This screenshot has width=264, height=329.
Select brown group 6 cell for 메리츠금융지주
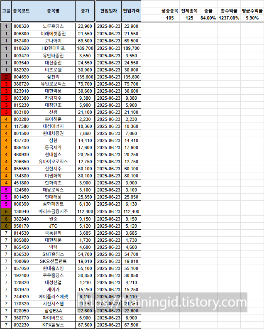click(6, 211)
